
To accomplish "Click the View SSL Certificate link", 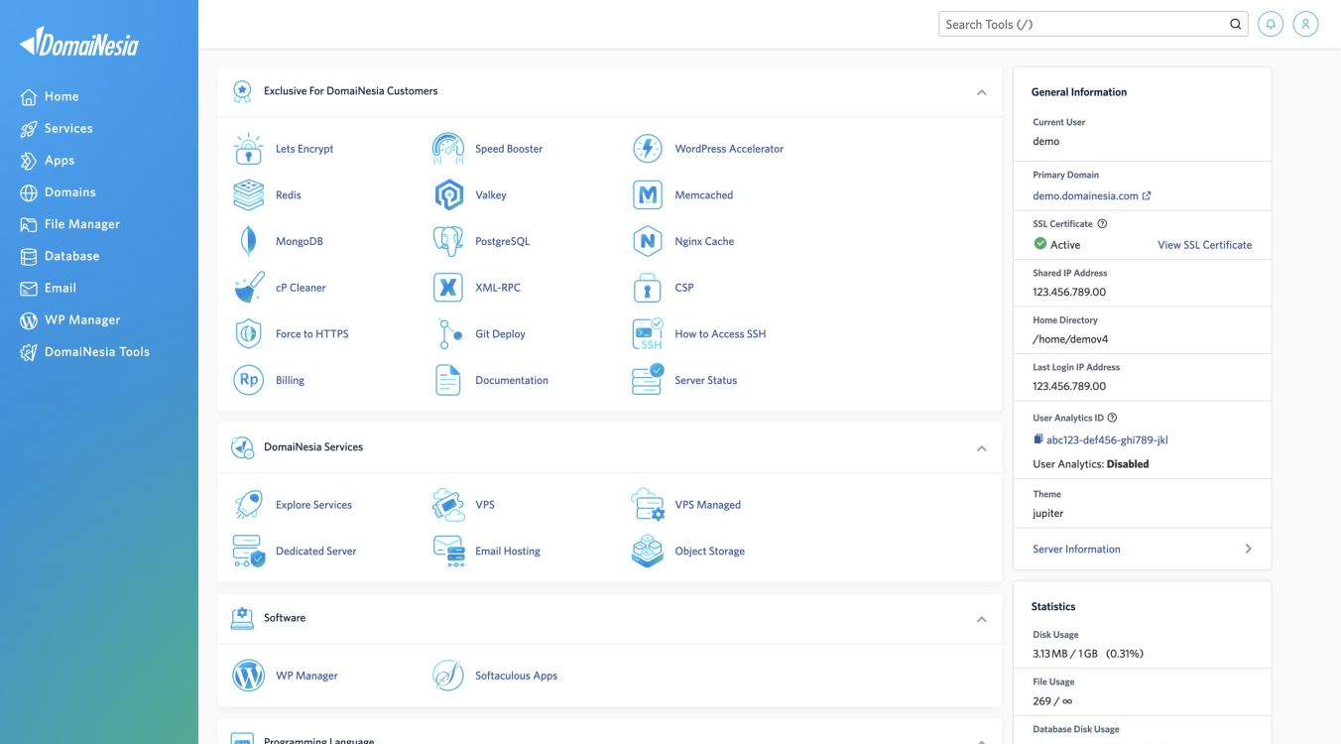I will (1205, 245).
